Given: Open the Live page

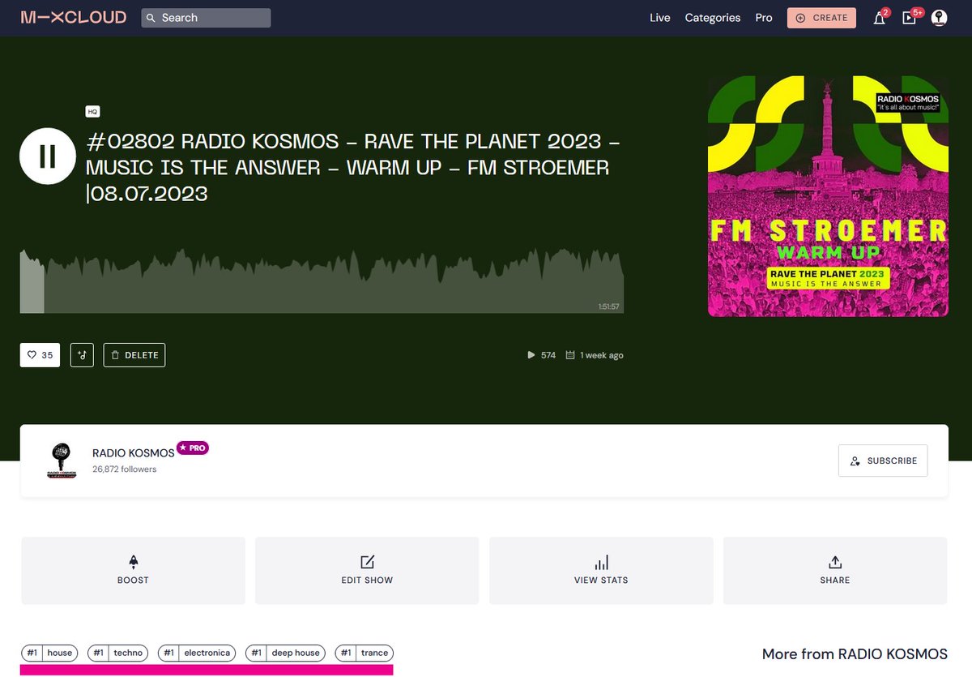Looking at the screenshot, I should pyautogui.click(x=660, y=18).
